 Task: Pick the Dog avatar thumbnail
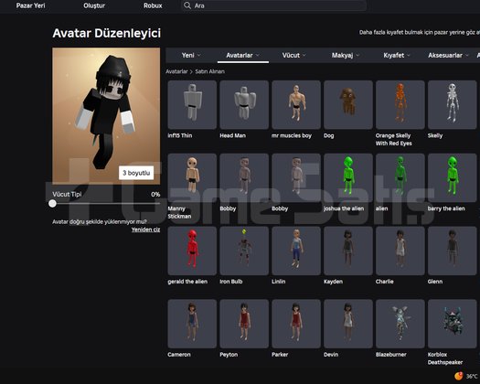348,105
